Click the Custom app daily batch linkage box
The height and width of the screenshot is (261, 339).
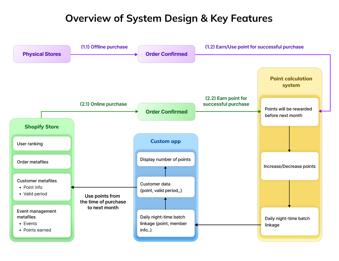pyautogui.click(x=166, y=223)
